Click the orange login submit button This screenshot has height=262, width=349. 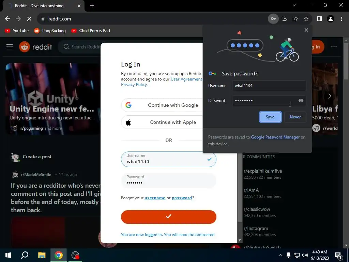[x=168, y=217]
